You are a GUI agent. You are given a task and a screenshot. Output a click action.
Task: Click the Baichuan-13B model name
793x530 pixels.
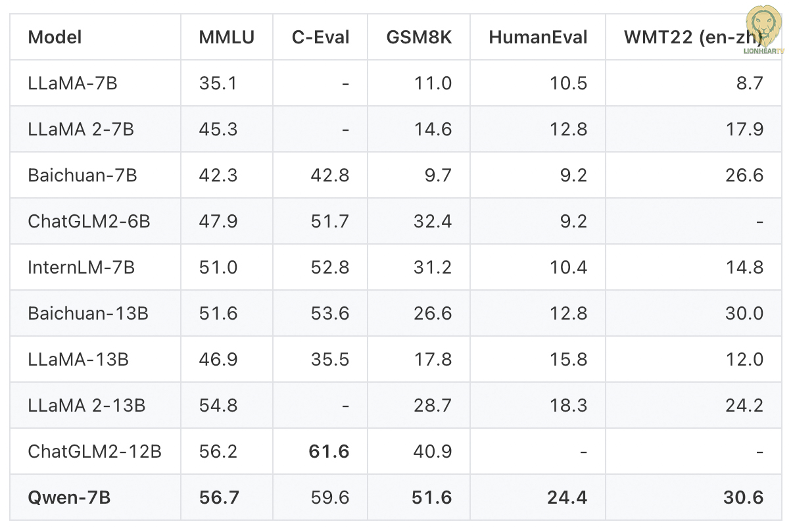(x=88, y=313)
